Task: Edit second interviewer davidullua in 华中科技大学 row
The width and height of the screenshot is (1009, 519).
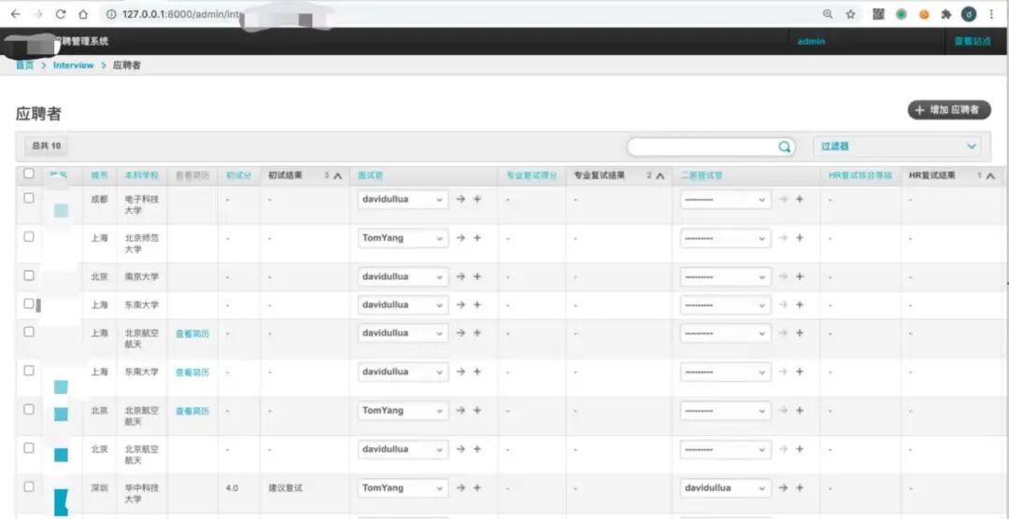Action: click(x=783, y=487)
